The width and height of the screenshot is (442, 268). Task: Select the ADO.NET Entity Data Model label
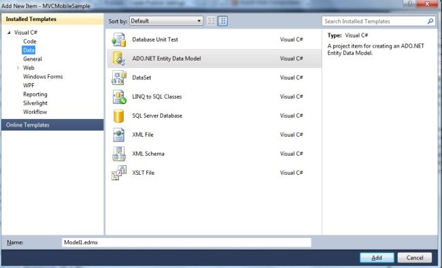[167, 58]
